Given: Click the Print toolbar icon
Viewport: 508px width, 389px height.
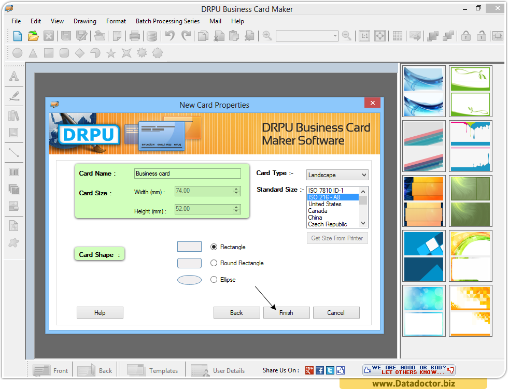Looking at the screenshot, I should [134, 36].
